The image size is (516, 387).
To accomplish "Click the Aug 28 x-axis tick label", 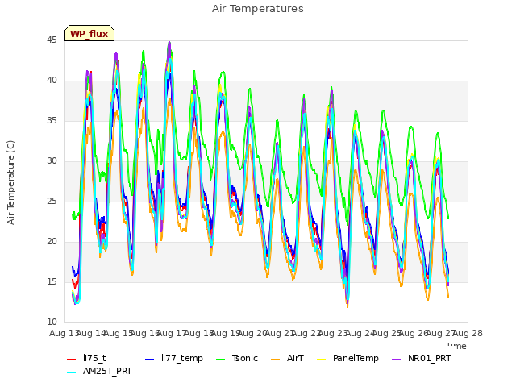I will pos(468,333).
